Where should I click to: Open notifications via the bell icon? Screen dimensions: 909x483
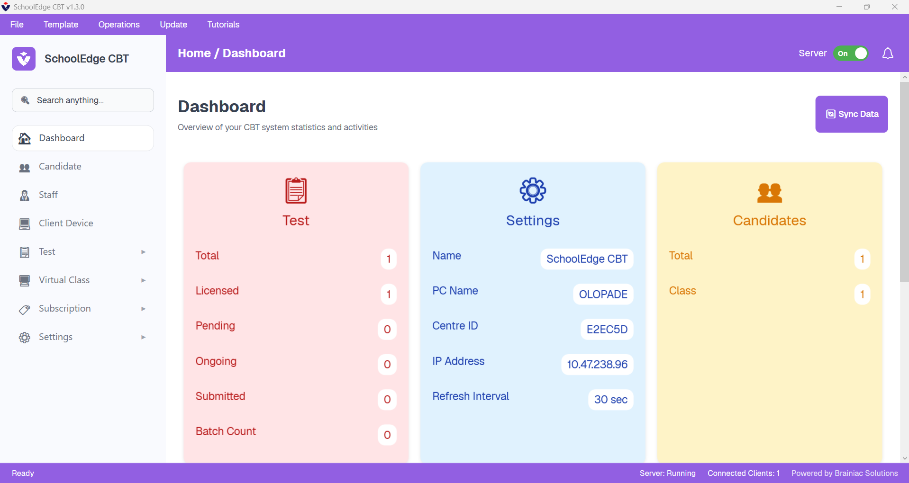pos(888,54)
